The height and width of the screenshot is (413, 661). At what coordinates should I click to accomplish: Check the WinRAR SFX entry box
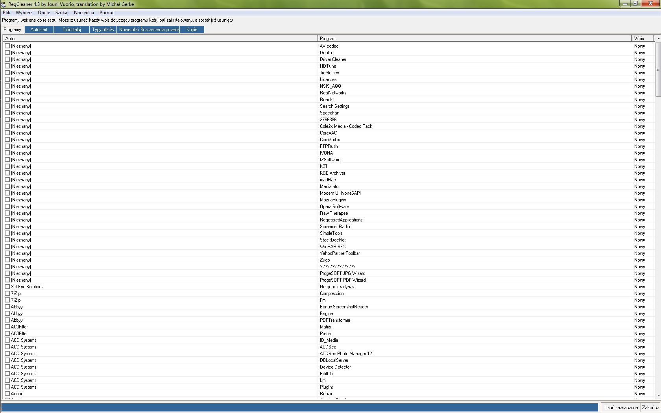(x=7, y=247)
